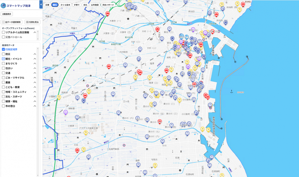Open the 子育て theme

point(77,5)
